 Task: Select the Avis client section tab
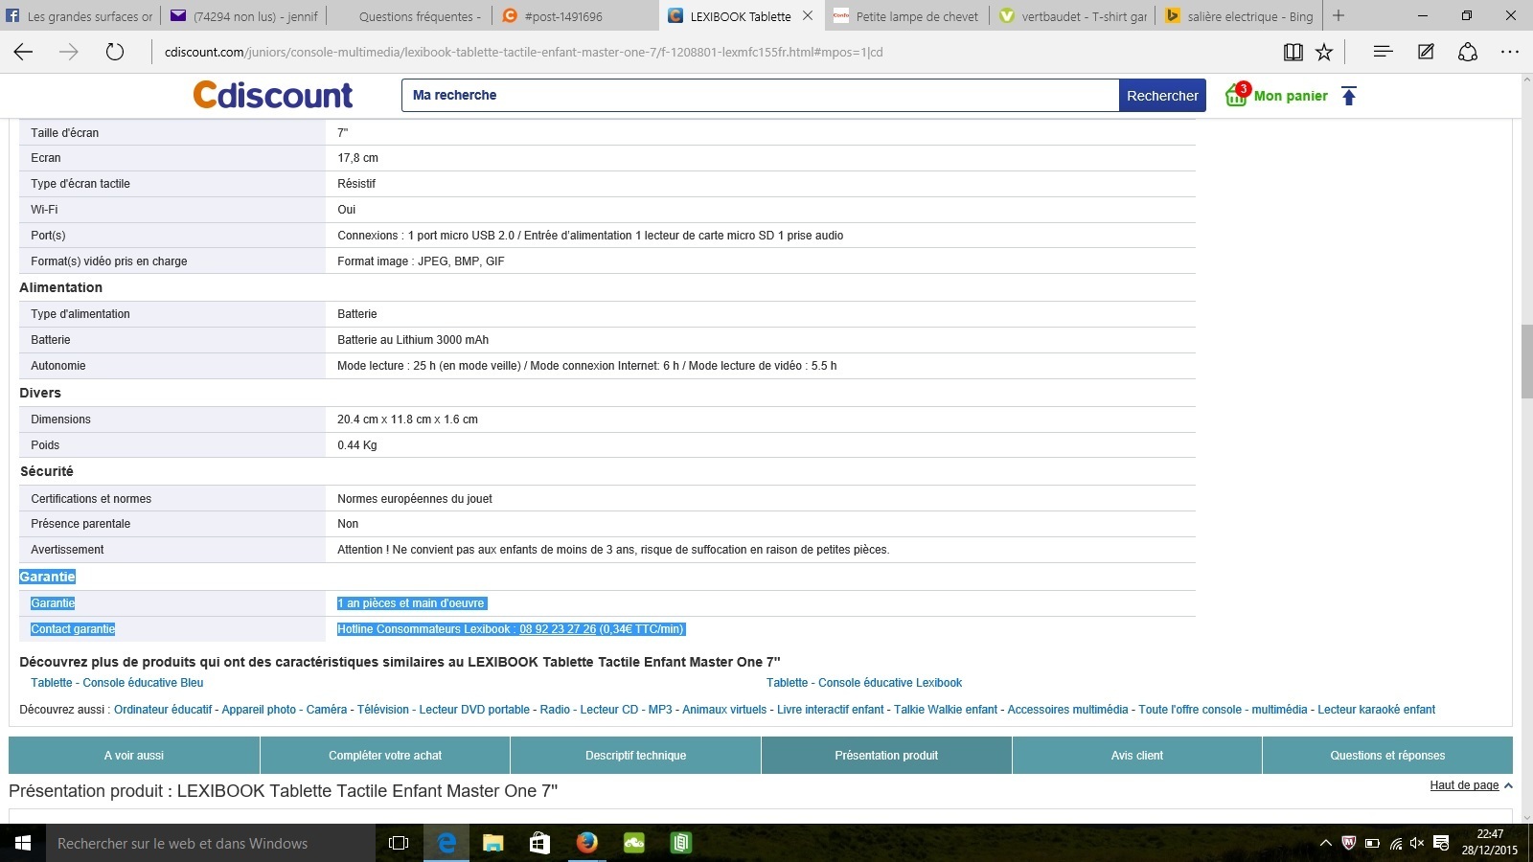click(1136, 756)
